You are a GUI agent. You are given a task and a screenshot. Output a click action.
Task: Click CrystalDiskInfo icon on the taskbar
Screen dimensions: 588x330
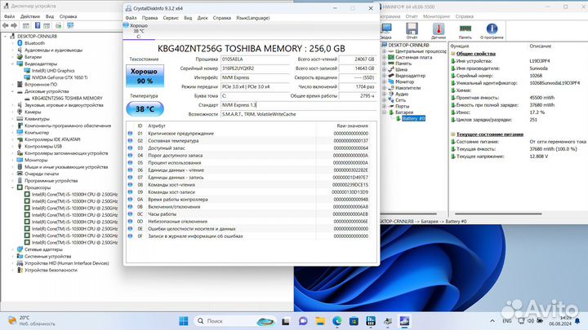click(404, 321)
